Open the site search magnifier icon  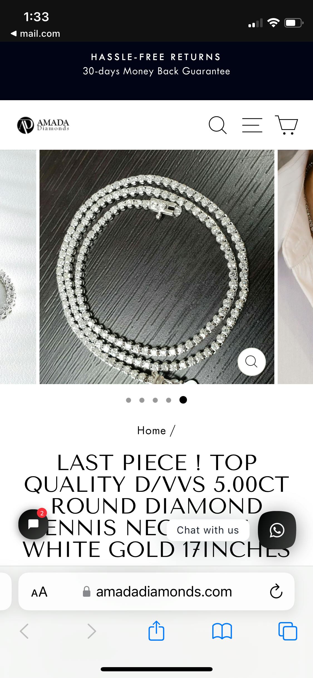tap(218, 125)
